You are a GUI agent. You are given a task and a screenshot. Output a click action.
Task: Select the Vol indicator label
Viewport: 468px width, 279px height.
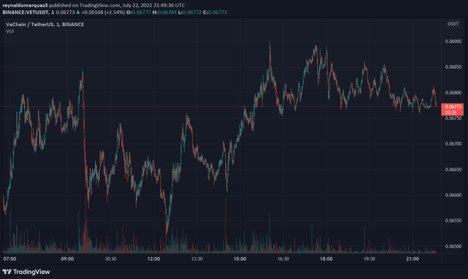pos(10,31)
